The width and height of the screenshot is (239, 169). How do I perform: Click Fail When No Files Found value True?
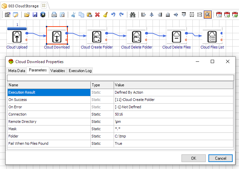pos(118,143)
